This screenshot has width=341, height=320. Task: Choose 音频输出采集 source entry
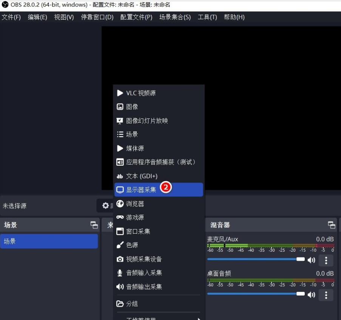pyautogui.click(x=159, y=287)
